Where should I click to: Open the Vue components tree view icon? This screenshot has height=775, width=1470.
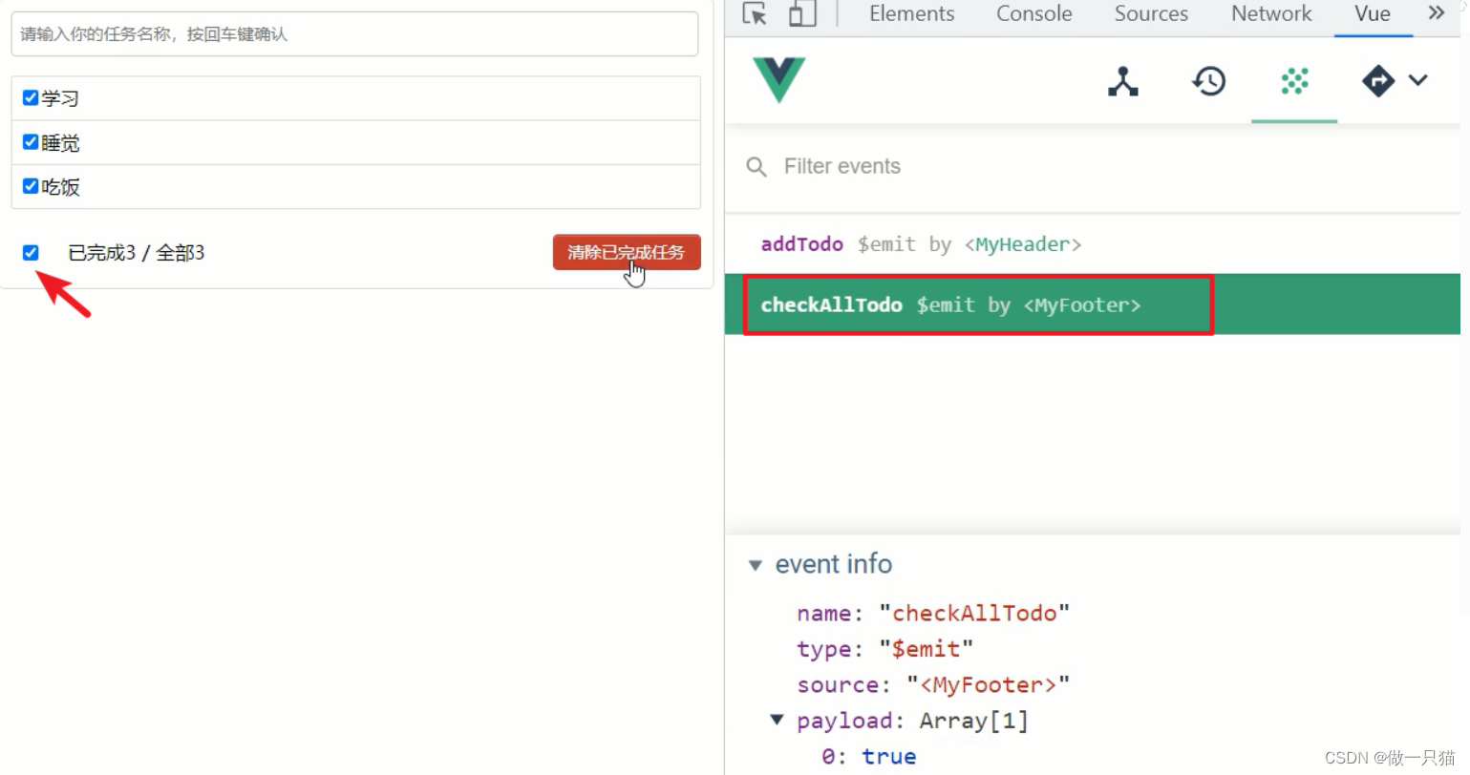pos(1123,81)
